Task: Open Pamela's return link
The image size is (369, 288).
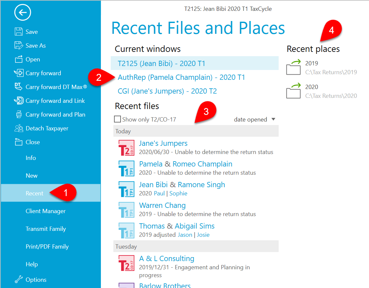Action: coord(150,164)
